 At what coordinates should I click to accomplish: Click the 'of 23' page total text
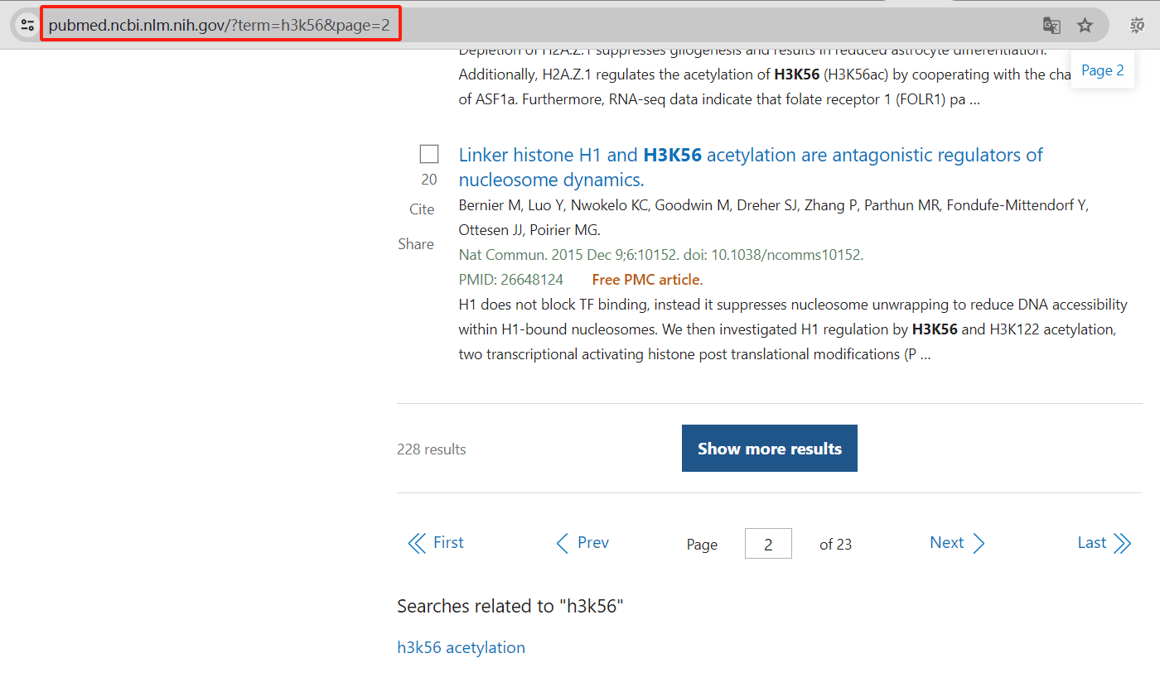(x=835, y=545)
